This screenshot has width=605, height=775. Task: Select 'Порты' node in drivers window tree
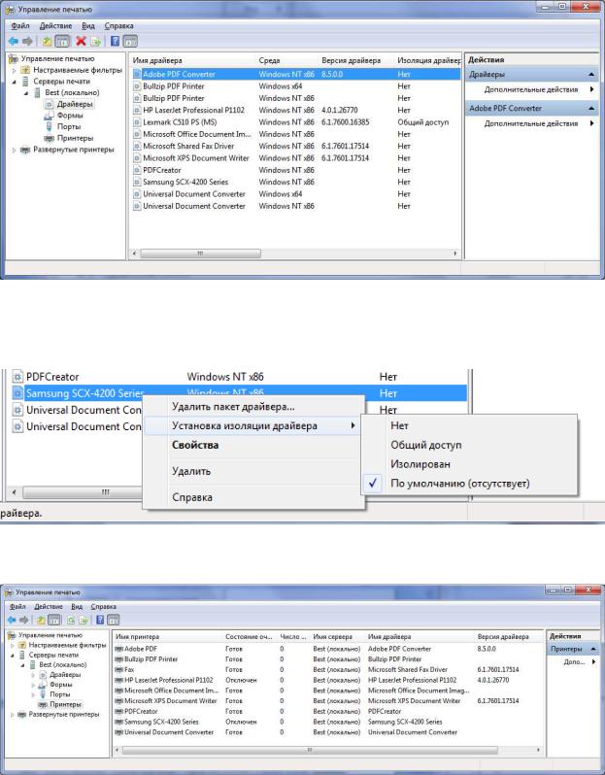69,127
